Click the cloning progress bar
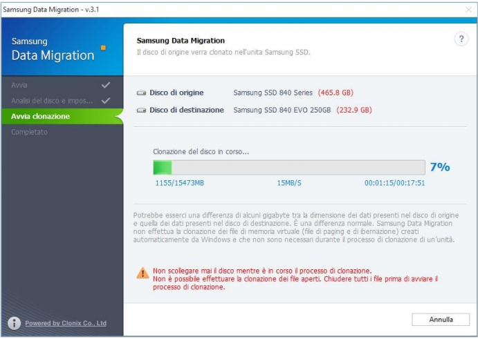 289,167
